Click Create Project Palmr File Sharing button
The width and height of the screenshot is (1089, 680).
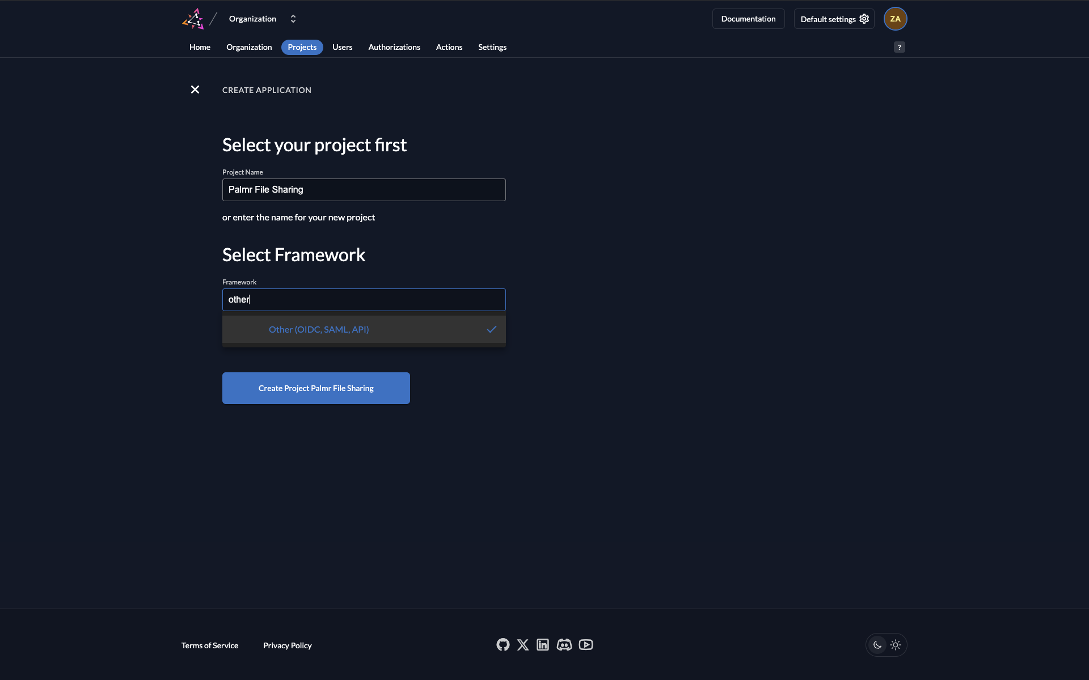pos(316,388)
